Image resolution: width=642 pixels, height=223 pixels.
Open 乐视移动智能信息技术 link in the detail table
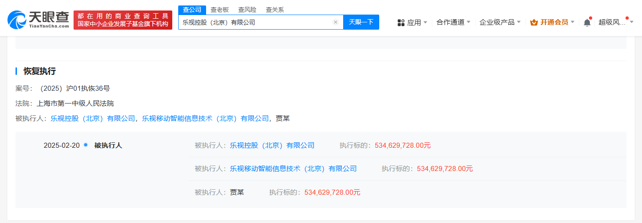click(293, 169)
